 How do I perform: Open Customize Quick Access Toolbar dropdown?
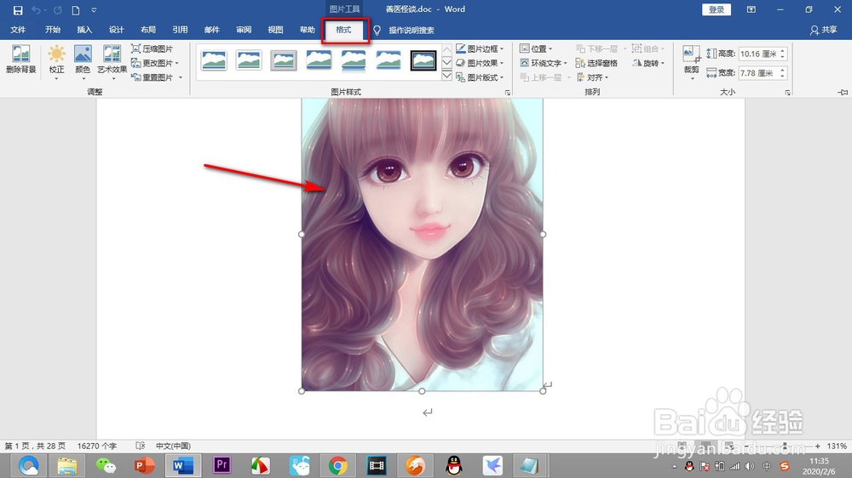pyautogui.click(x=94, y=10)
